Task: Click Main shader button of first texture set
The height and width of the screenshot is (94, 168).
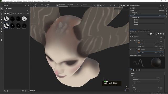Action: [x=161, y=10]
